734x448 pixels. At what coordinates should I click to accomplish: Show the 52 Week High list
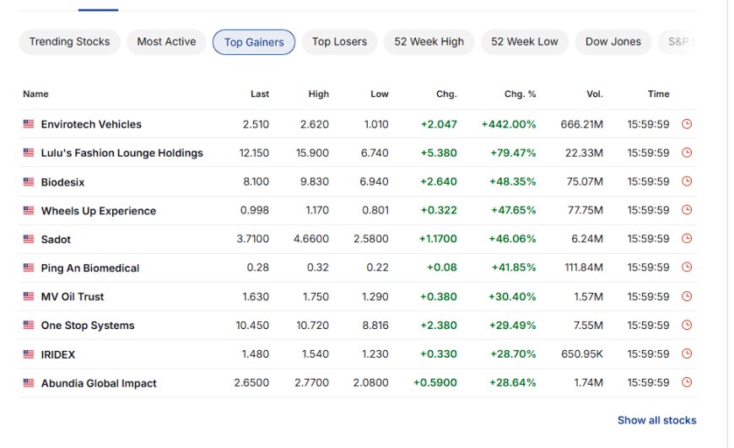429,41
